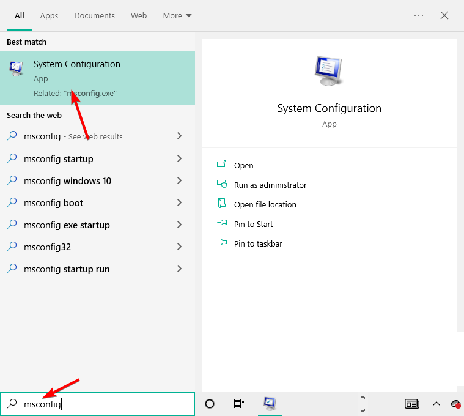Screen dimensions: 464x416
Task: Focus the msconfig search input field
Action: click(x=97, y=404)
